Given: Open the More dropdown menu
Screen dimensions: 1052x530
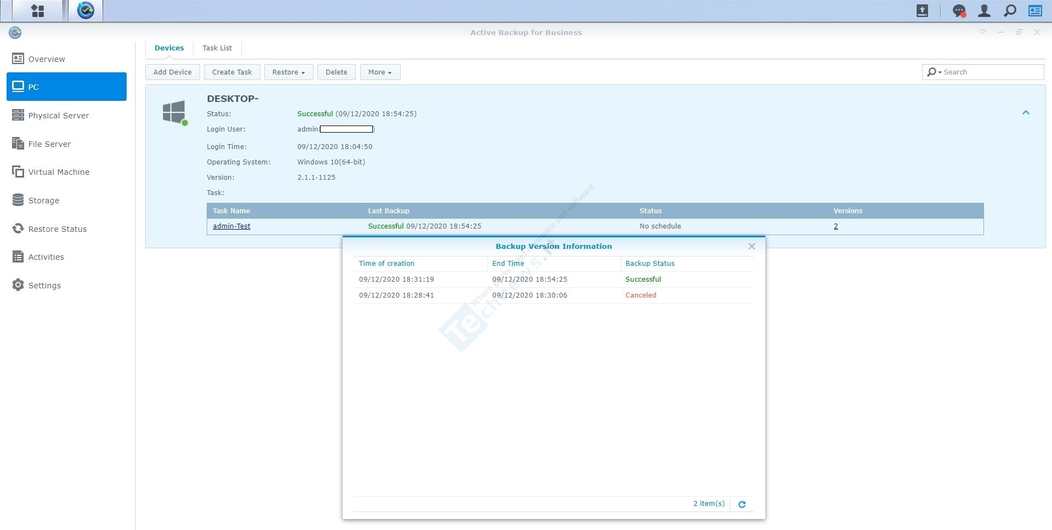Looking at the screenshot, I should click(x=380, y=72).
